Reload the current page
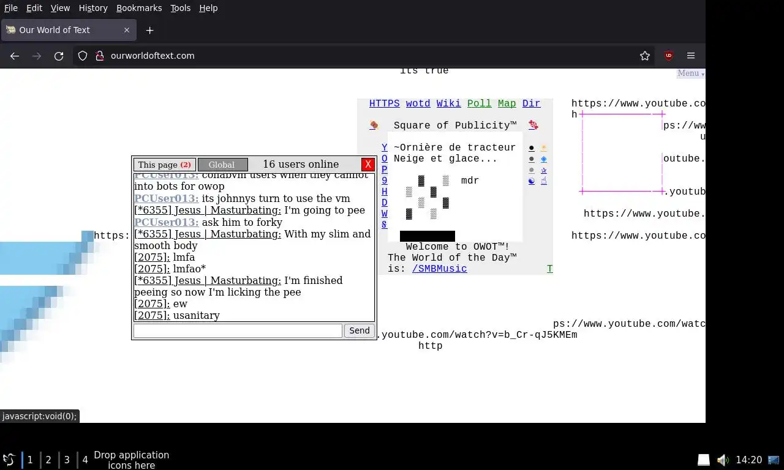The image size is (784, 470). (x=59, y=56)
